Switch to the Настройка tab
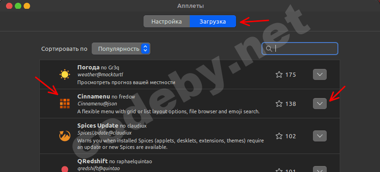The height and width of the screenshot is (172, 380). [167, 22]
